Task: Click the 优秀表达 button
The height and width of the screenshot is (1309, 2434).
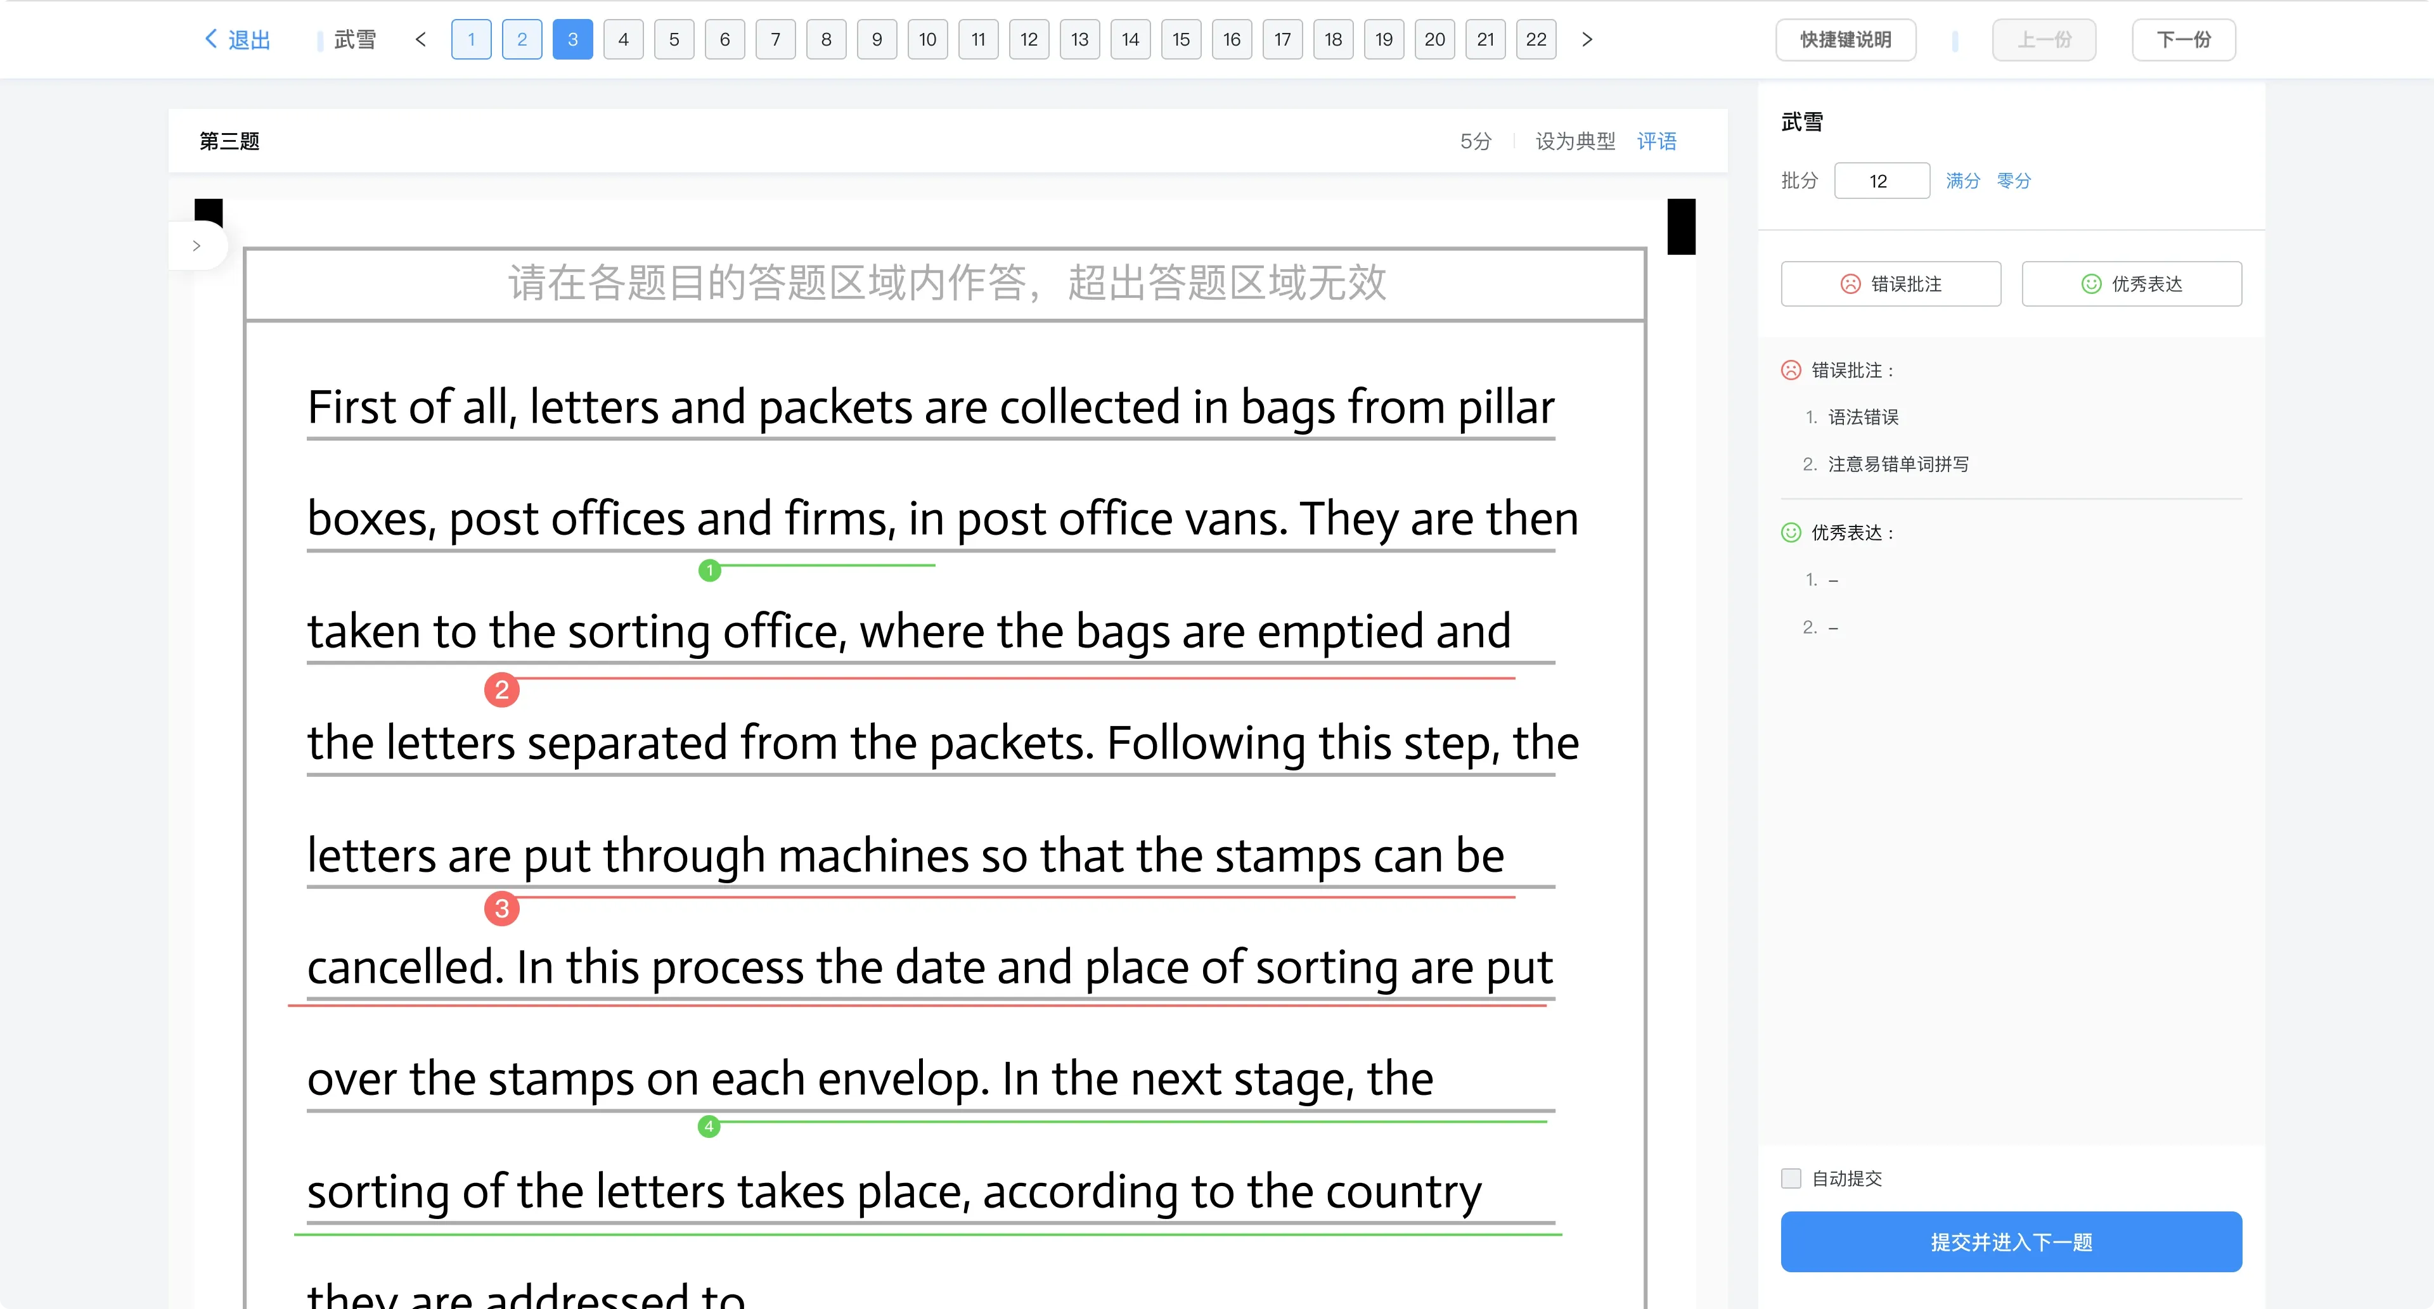Action: 2132,283
